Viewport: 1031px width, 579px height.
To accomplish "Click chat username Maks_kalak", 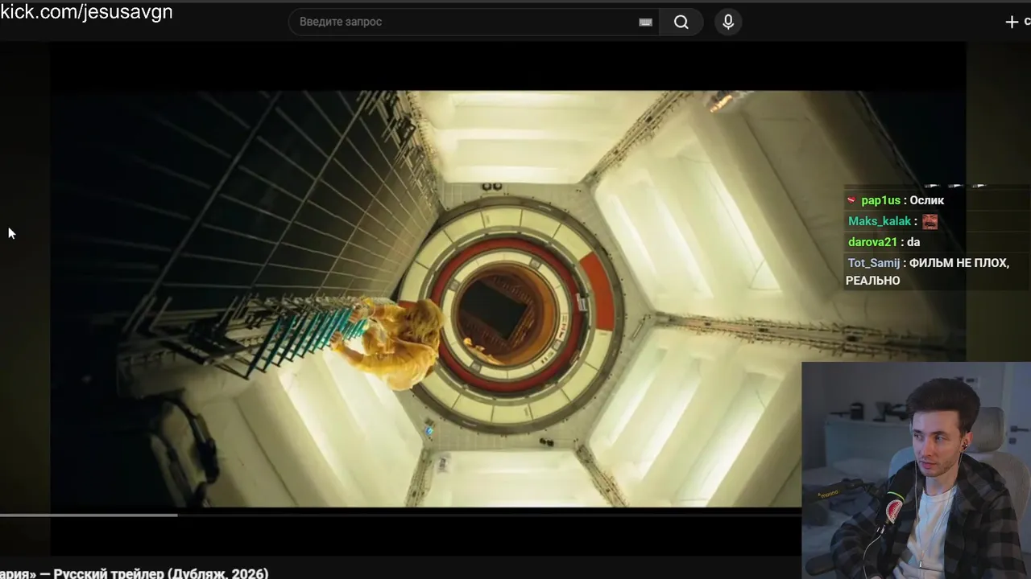I will click(880, 221).
